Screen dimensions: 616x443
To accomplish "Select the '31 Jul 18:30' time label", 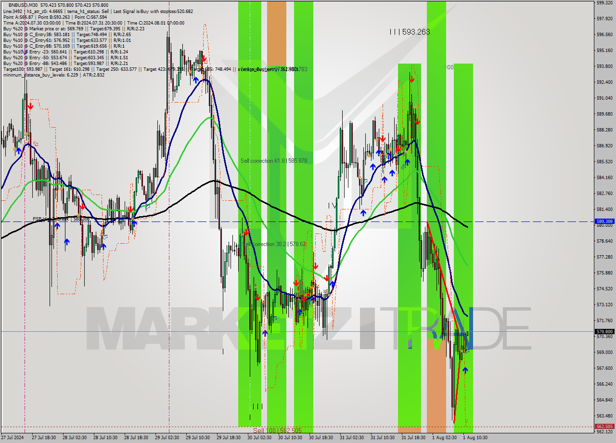I will pyautogui.click(x=413, y=438).
